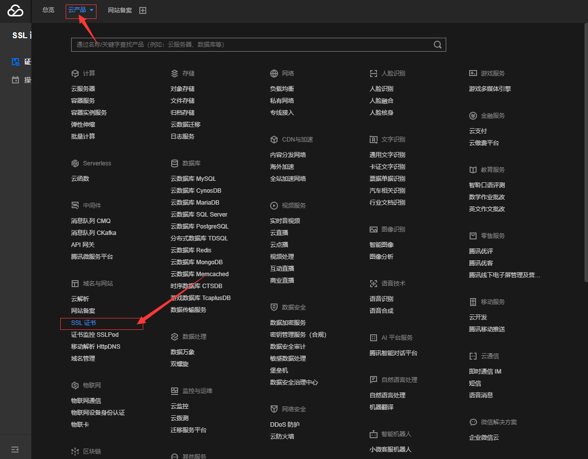Open 云服务器 product page
The height and width of the screenshot is (459, 588).
(x=83, y=89)
